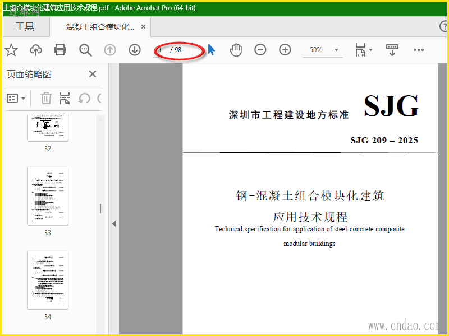Viewport: 449px width, 336px height.
Task: Expand the fit page options arrow
Action: pos(371,50)
